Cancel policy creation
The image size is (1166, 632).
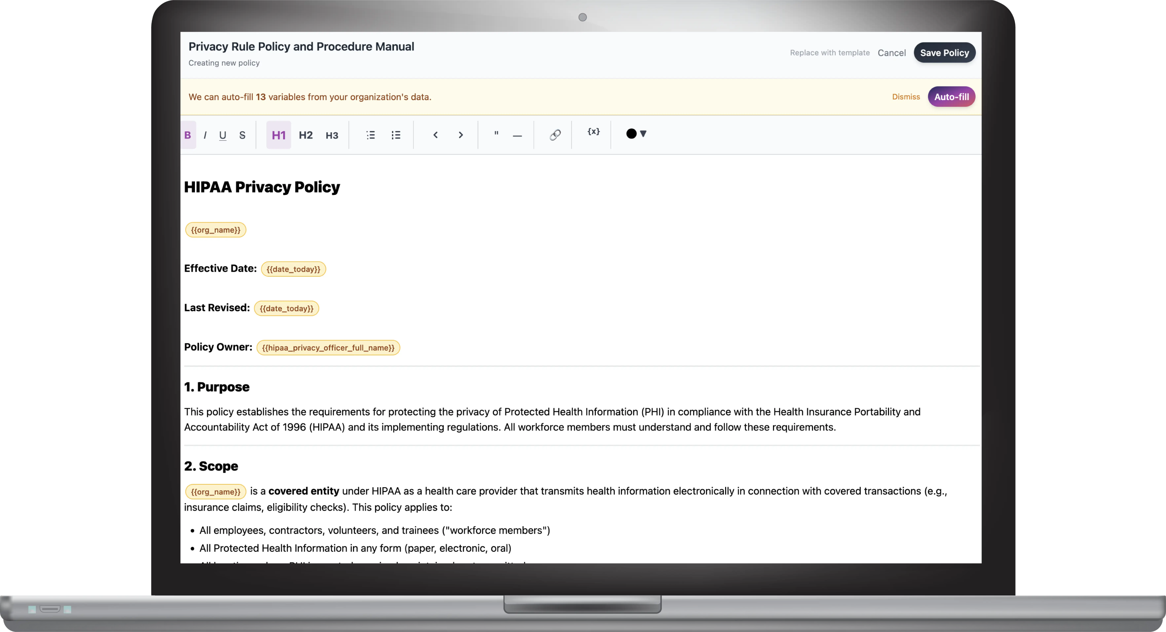tap(892, 53)
